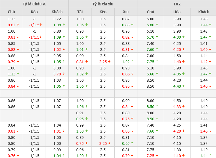Click the Hòa column header
Viewport: 216px width, 158px height.
(177, 12)
